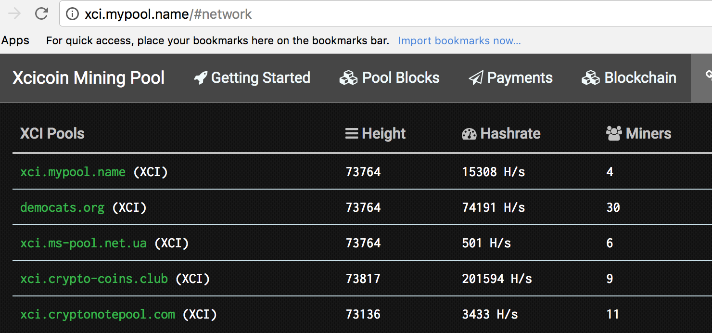Click the Miners column header text
This screenshot has height=333, width=712.
click(648, 133)
